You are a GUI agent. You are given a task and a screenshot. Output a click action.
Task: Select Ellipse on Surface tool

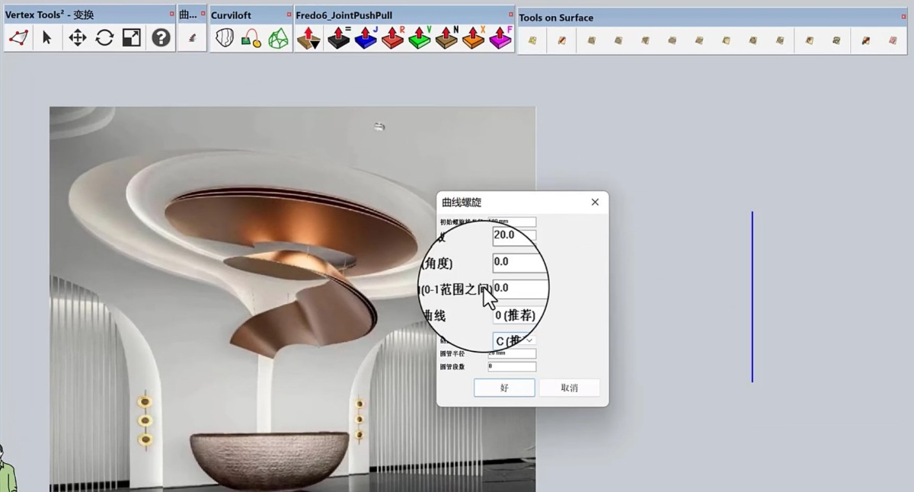pyautogui.click(x=672, y=40)
